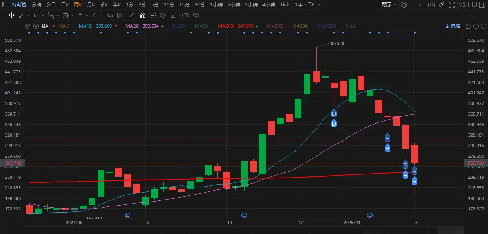Screen dimensions: 488x234
Task: Open the 前復權 price adjustment dropdown
Action: [452, 26]
